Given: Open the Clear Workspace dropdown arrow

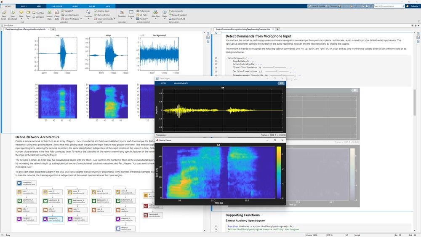Looking at the screenshot, I should (x=81, y=19).
